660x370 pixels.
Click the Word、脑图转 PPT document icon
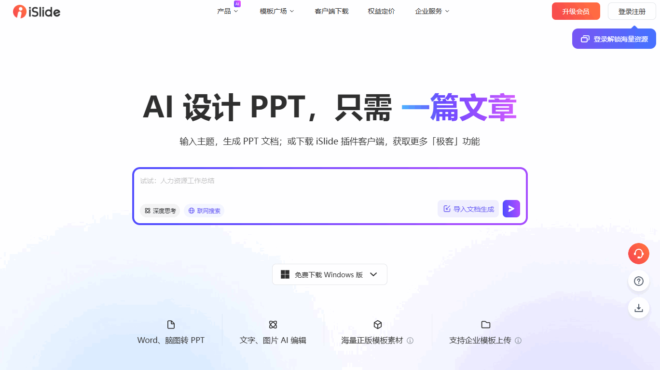coord(171,325)
